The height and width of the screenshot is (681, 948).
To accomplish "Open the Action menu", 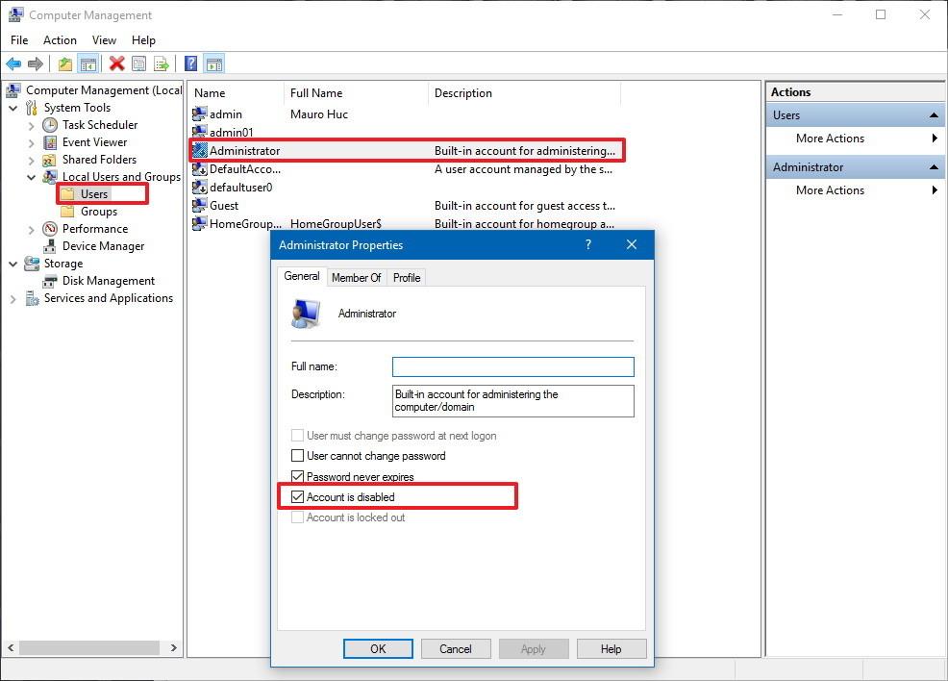I will (x=60, y=40).
